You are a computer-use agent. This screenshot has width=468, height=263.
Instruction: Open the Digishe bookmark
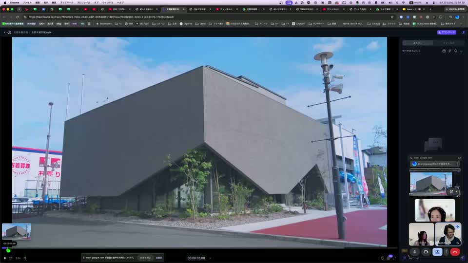click(186, 23)
